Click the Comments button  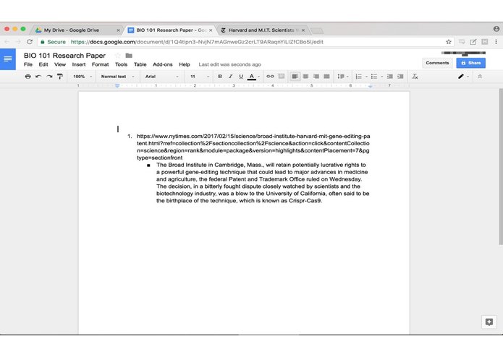[437, 63]
